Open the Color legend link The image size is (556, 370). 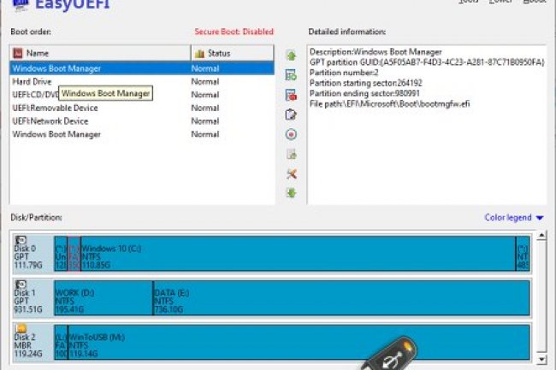pos(508,217)
